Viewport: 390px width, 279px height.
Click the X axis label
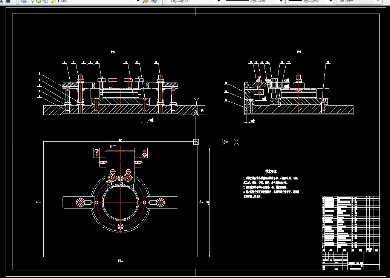pyautogui.click(x=236, y=143)
